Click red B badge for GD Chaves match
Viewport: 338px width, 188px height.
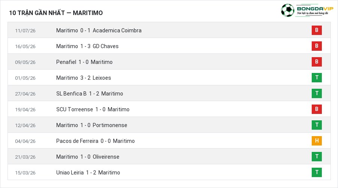317,46
